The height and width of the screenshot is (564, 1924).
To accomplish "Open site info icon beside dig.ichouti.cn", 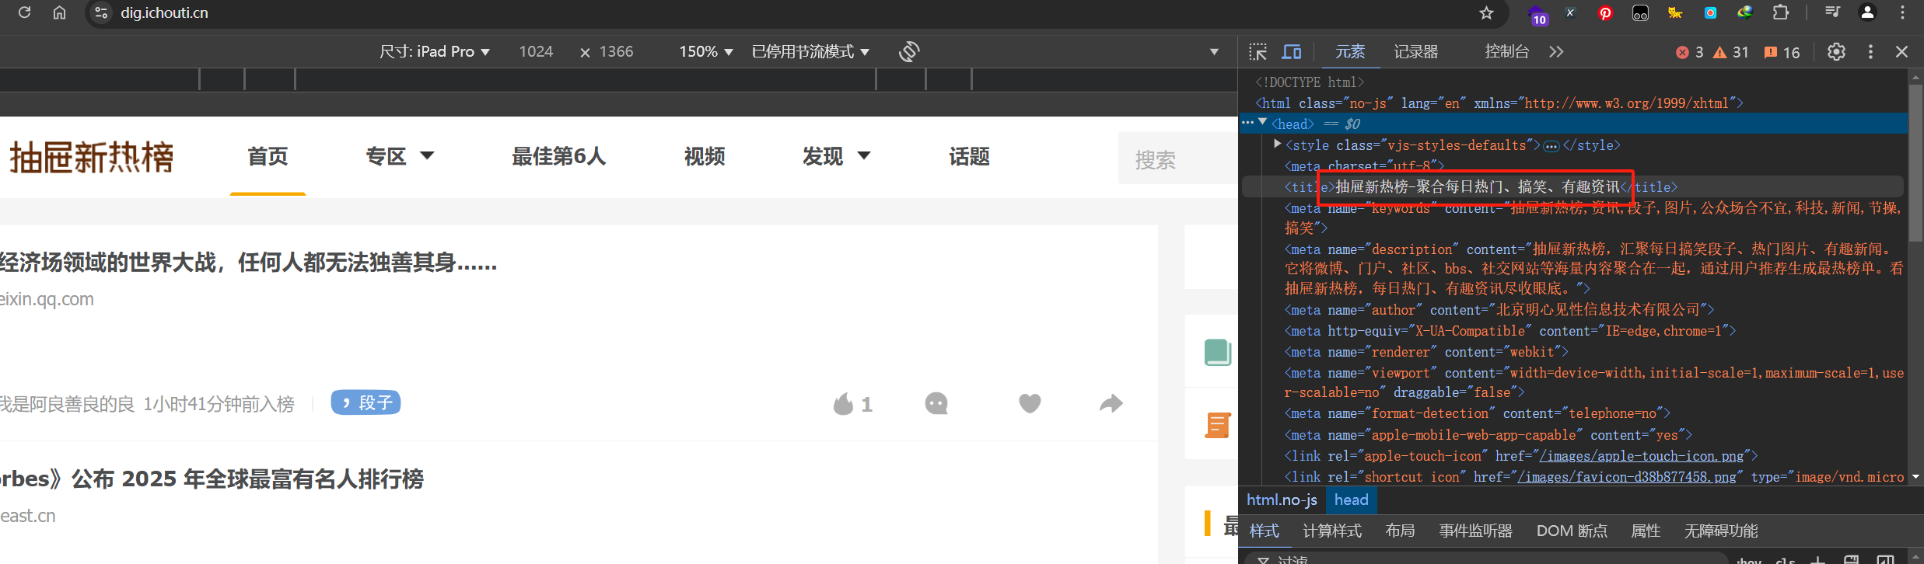I will (101, 12).
